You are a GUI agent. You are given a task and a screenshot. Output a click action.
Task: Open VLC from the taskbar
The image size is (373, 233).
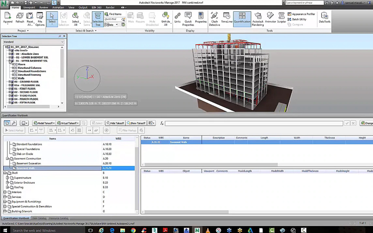tap(207, 230)
